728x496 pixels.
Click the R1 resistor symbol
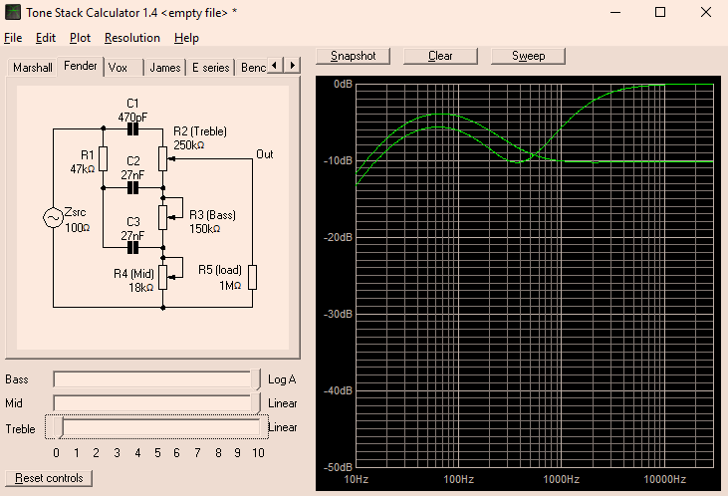point(103,158)
